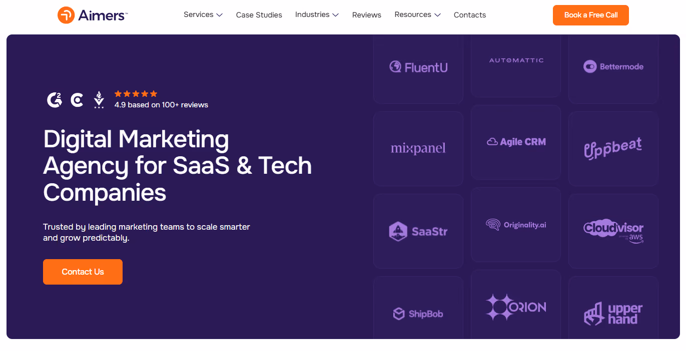Open the Reviews page

[x=367, y=15]
